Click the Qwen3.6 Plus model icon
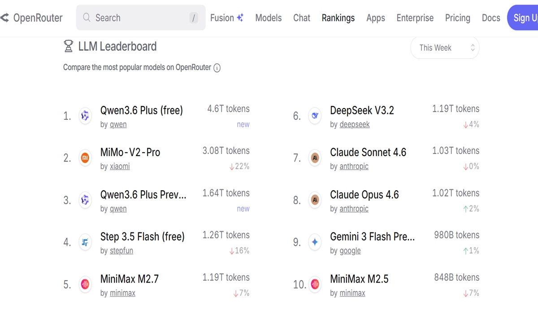Viewport: 538px width, 323px height. point(85,116)
